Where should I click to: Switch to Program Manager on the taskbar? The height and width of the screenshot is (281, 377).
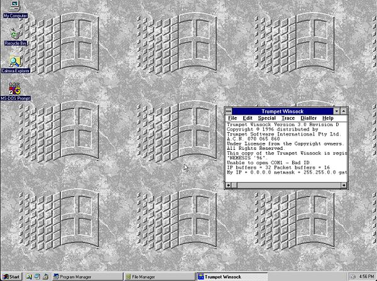tap(87, 277)
